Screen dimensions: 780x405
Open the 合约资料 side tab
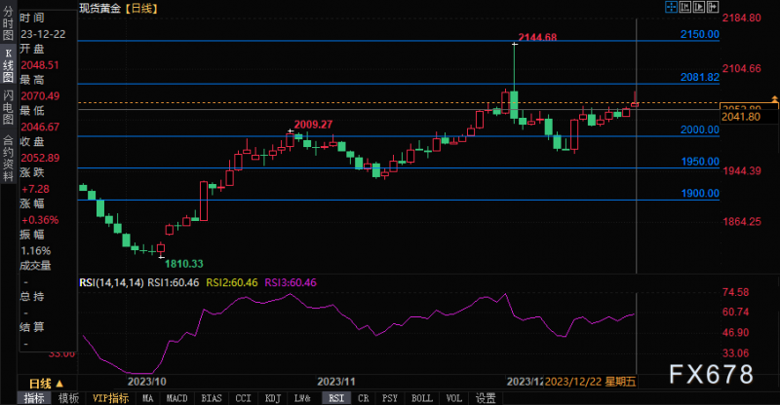[8, 158]
